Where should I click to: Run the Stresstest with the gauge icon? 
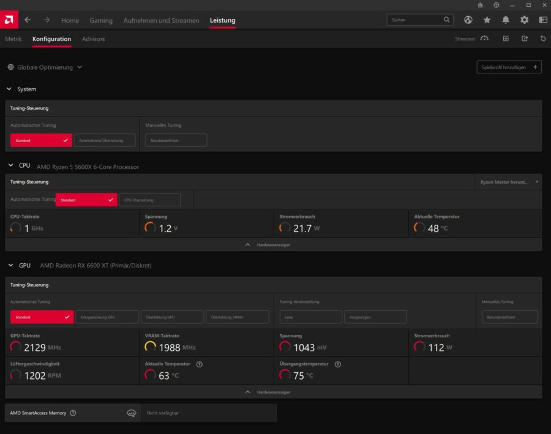(484, 39)
